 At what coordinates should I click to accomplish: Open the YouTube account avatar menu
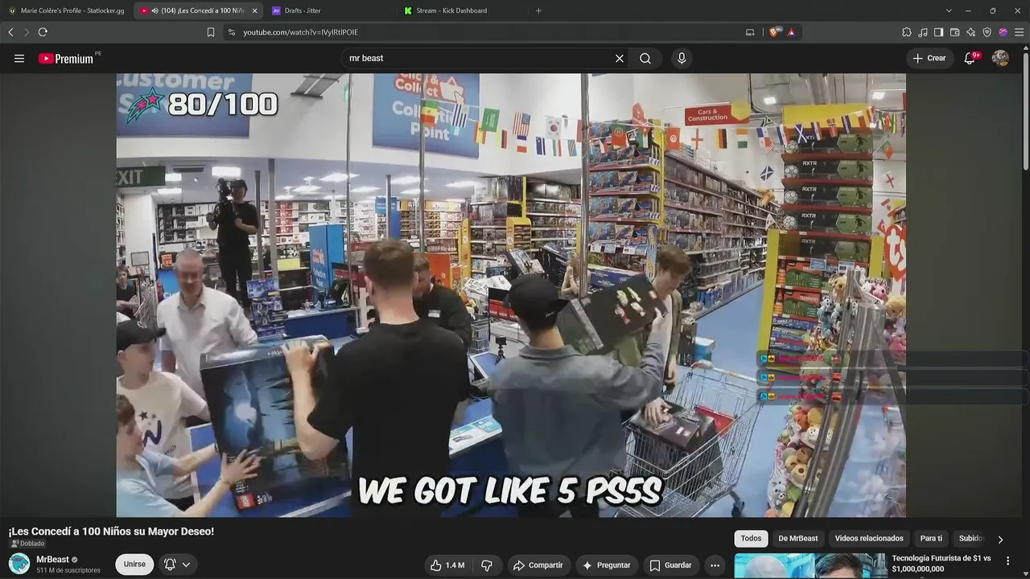1000,58
